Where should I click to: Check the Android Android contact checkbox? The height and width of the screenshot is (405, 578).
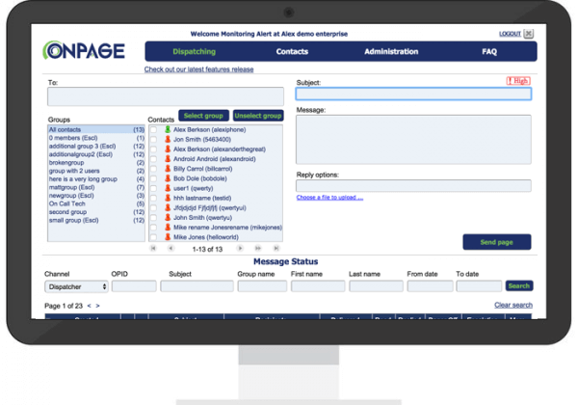[153, 159]
